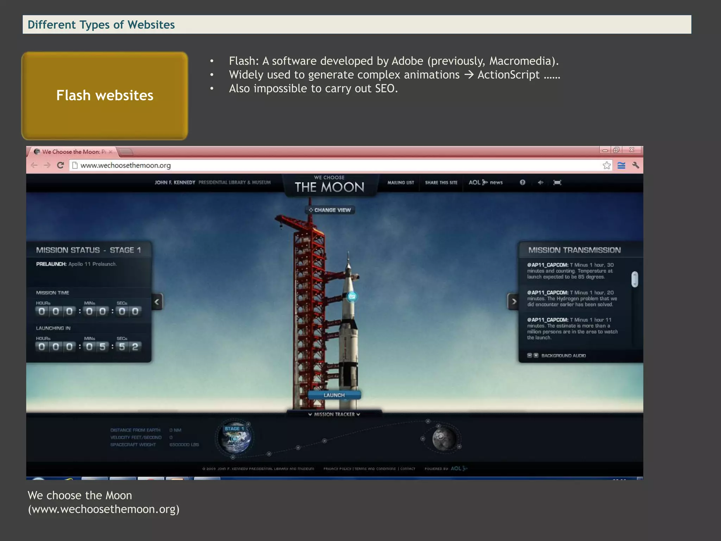Click the Launching In countdown digits
Image resolution: width=721 pixels, height=541 pixels.
(88, 347)
